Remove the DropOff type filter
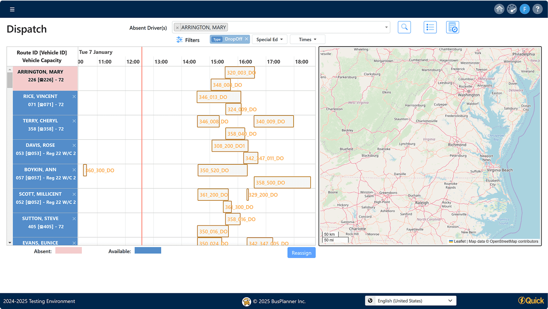This screenshot has height=309, width=548. point(247,39)
